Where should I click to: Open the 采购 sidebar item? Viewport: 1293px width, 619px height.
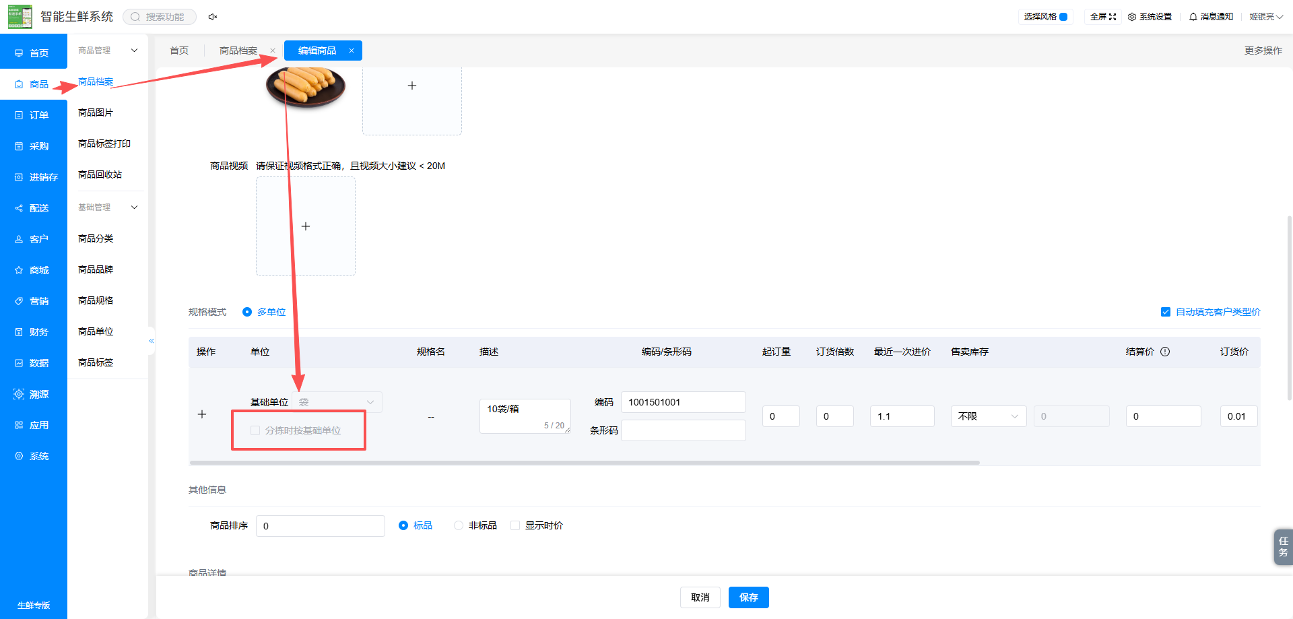point(34,146)
